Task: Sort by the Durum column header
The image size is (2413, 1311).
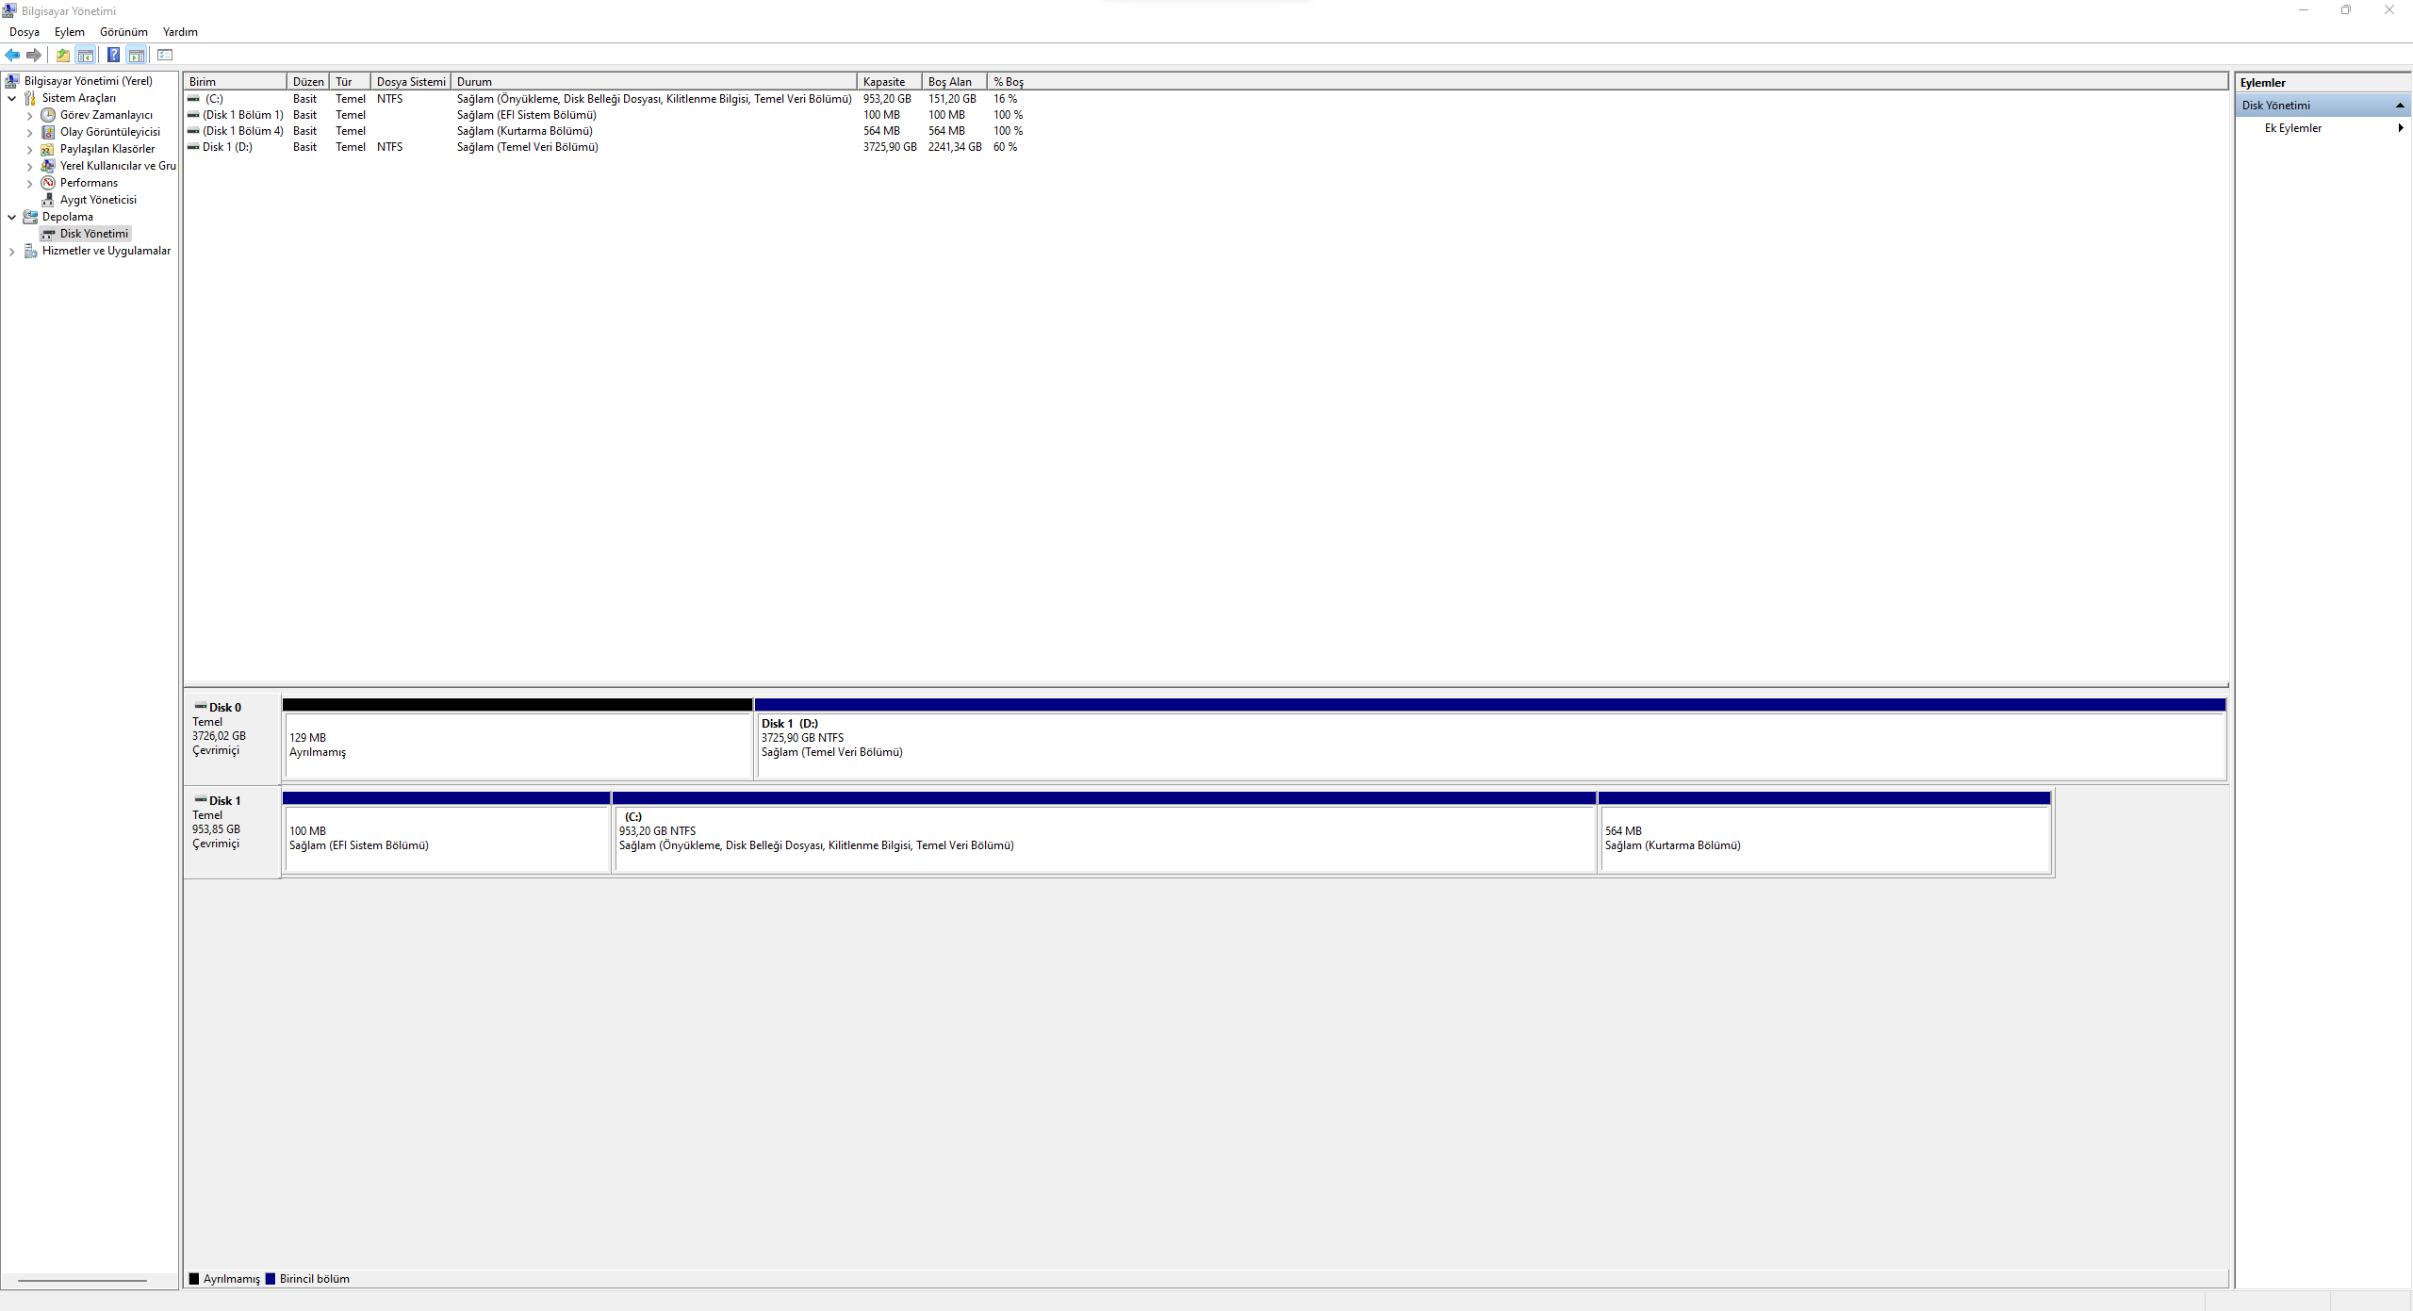Action: coord(653,82)
